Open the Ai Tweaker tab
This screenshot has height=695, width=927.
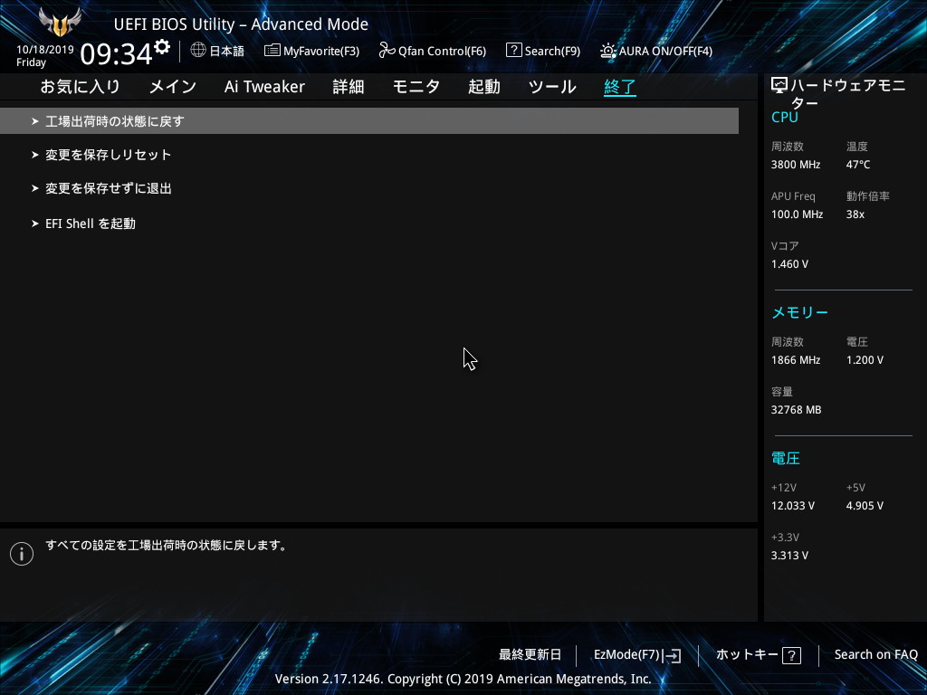(x=264, y=87)
